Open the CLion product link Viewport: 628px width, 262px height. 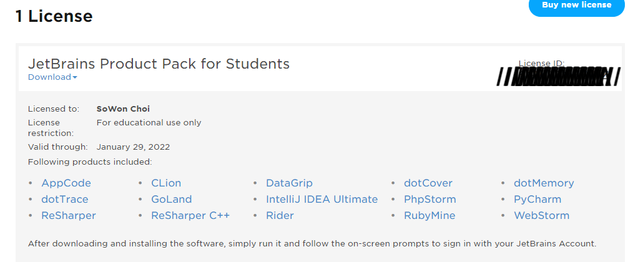point(166,183)
